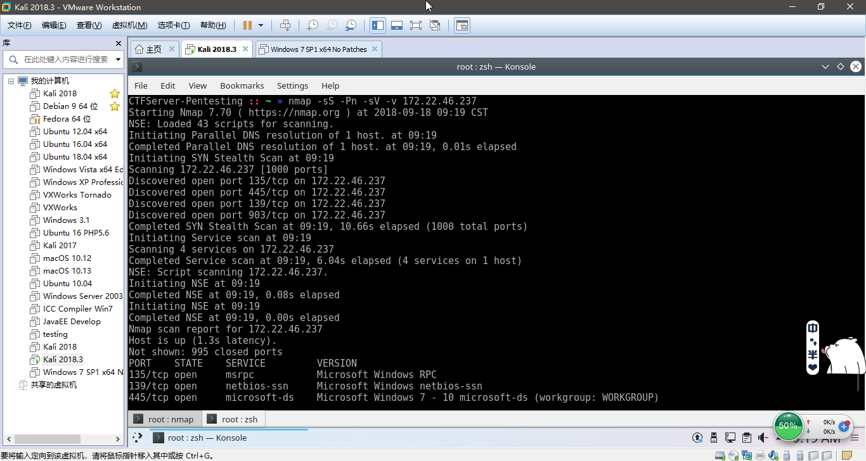Collapse the 我的计算机 tree node
The width and height of the screenshot is (866, 461).
click(11, 81)
